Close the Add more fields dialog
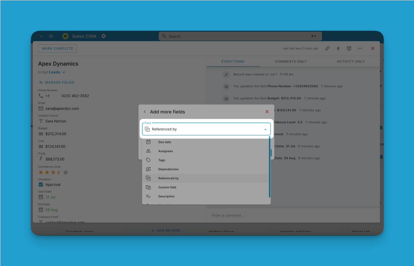This screenshot has width=414, height=266. [267, 112]
